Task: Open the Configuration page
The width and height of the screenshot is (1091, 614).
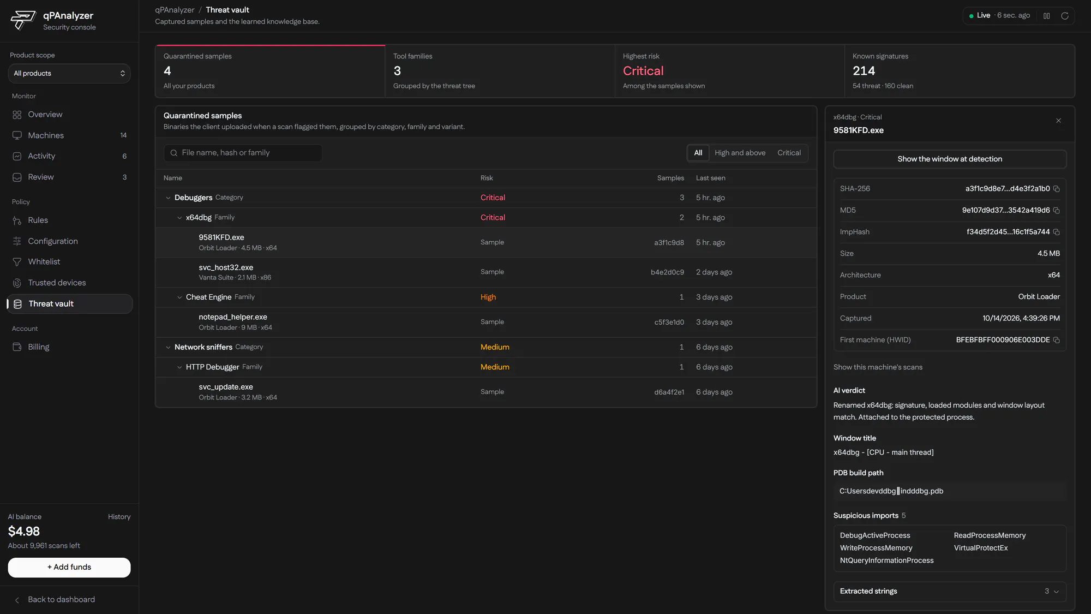Action: click(69, 241)
